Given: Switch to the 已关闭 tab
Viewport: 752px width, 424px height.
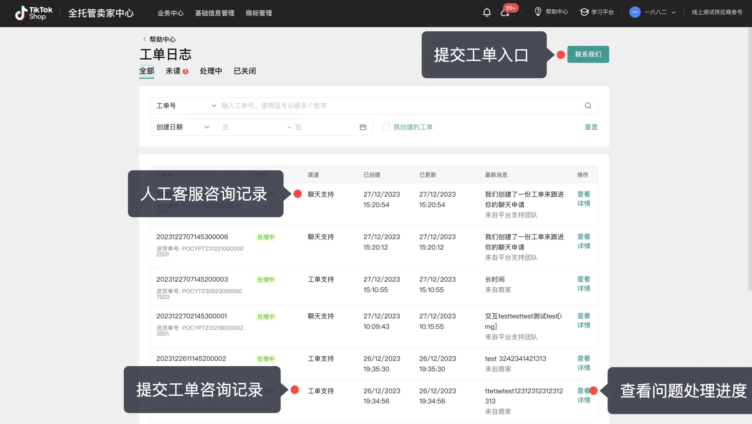Looking at the screenshot, I should pyautogui.click(x=245, y=71).
